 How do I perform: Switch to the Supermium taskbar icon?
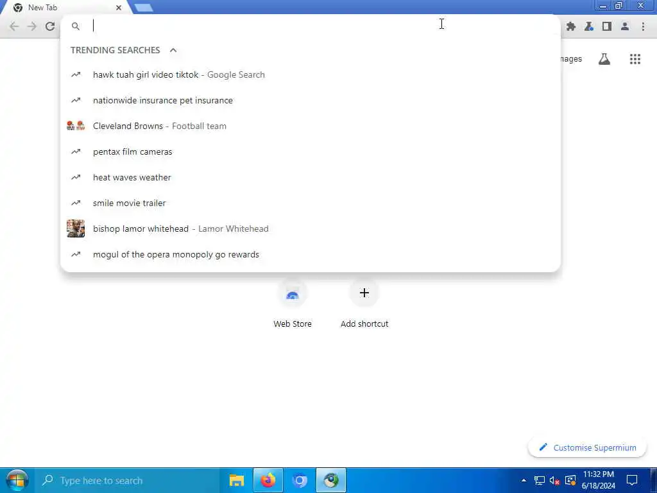pos(331,480)
